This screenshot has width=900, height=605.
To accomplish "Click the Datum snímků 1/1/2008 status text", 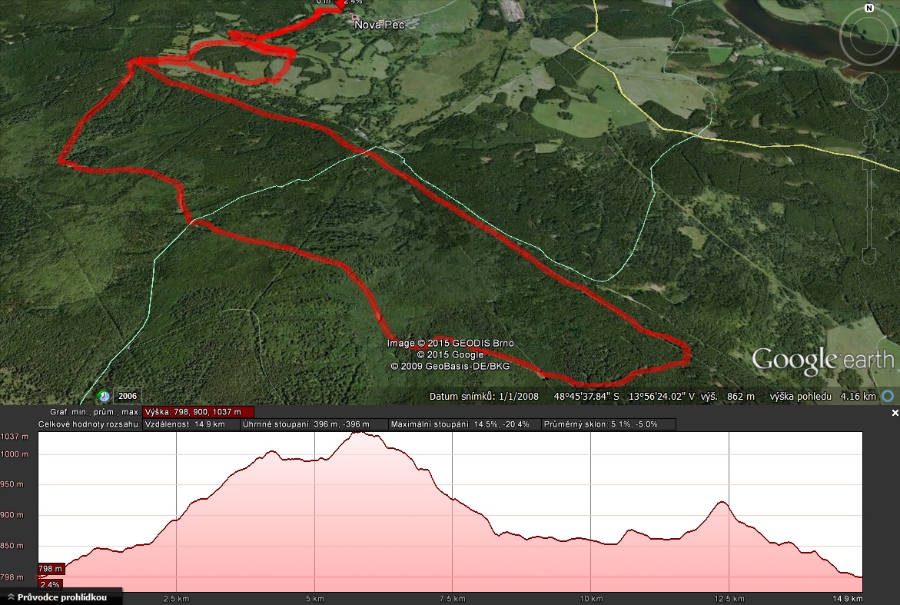I will [x=484, y=396].
